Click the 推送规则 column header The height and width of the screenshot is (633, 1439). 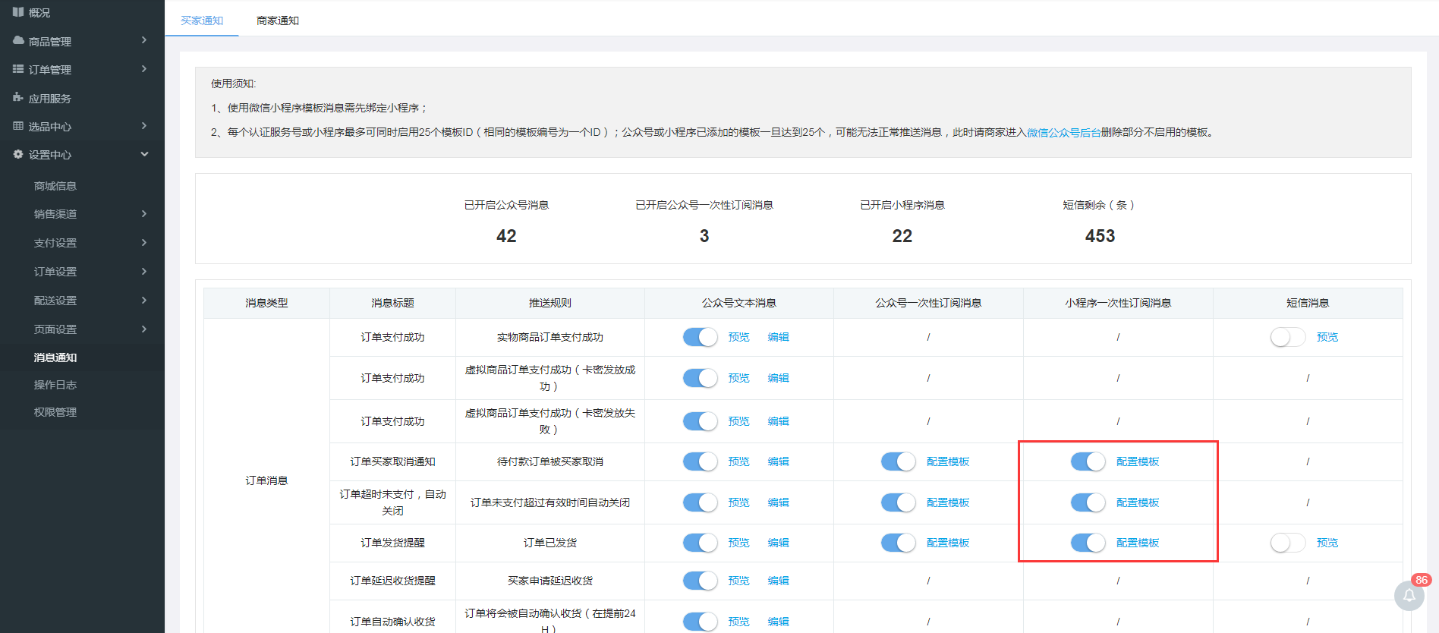coord(550,303)
